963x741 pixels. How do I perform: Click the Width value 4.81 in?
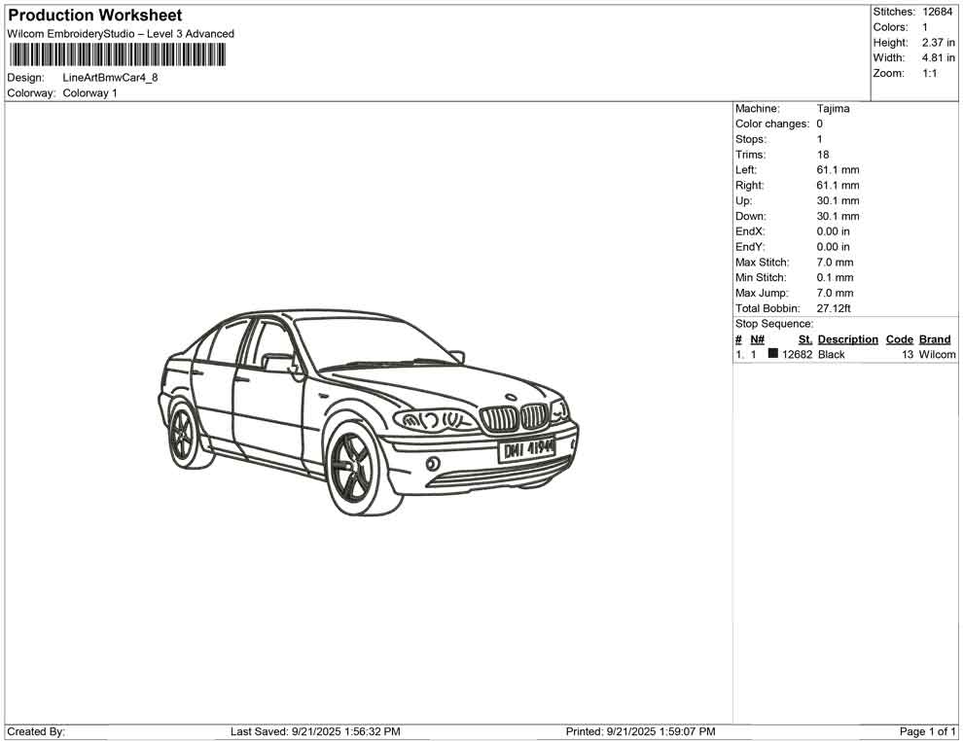pos(939,57)
